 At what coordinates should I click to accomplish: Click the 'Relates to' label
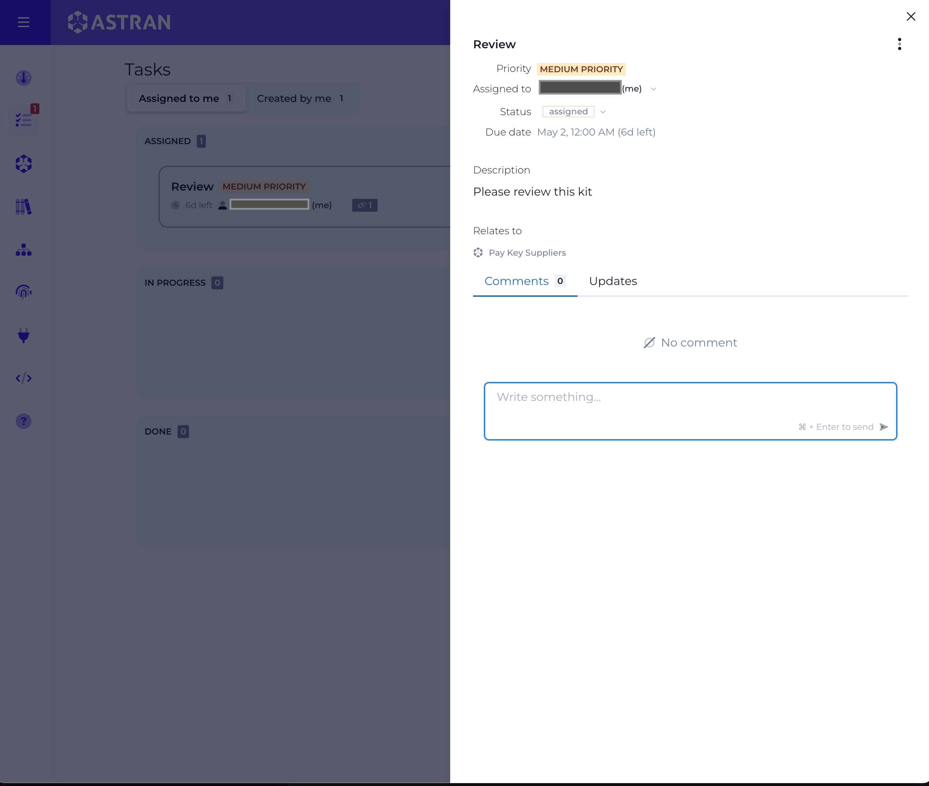coord(497,231)
